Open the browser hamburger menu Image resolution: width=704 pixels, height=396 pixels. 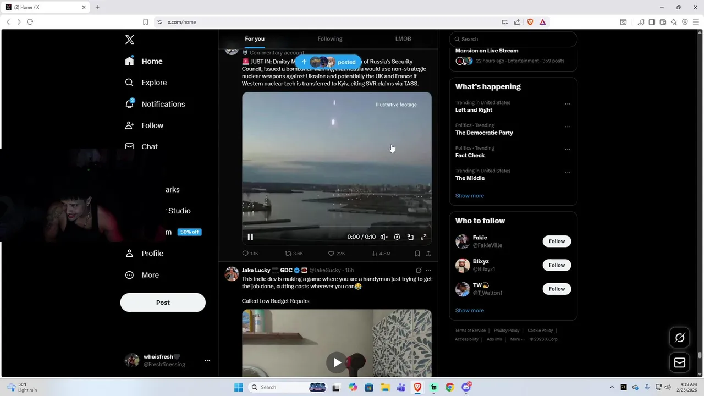[x=696, y=22]
